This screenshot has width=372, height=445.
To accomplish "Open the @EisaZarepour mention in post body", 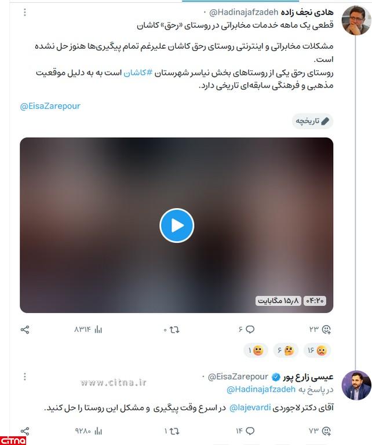I will [x=50, y=106].
